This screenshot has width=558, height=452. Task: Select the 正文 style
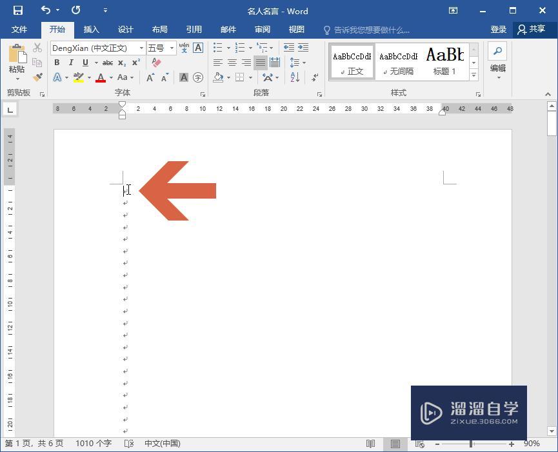tap(352, 62)
